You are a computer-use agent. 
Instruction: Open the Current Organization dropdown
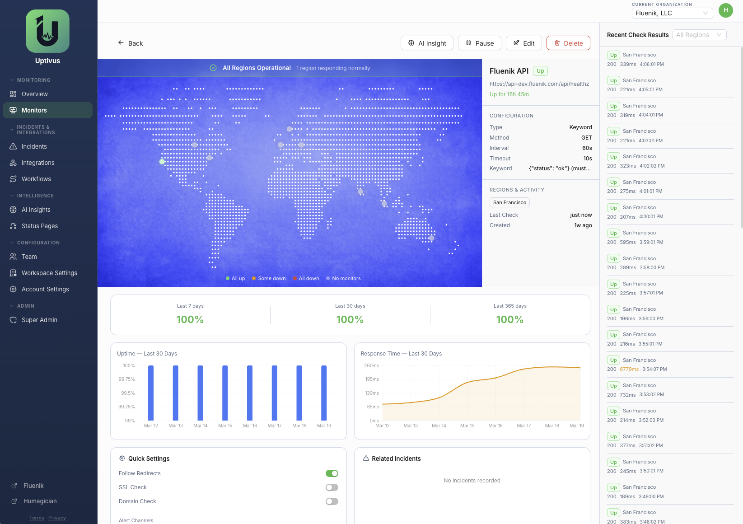click(672, 13)
